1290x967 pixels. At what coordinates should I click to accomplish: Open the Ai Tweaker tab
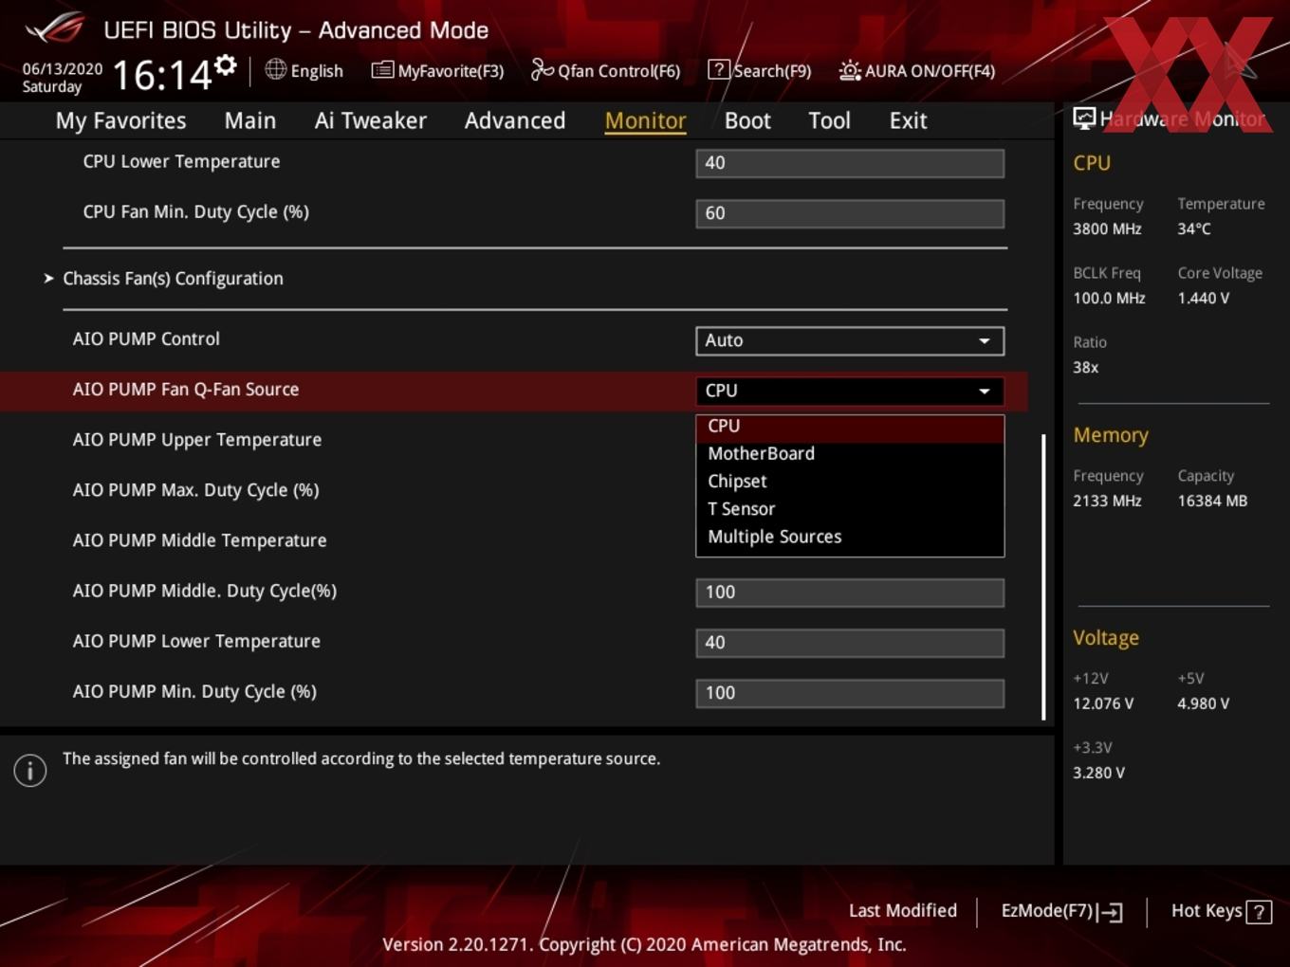[371, 120]
